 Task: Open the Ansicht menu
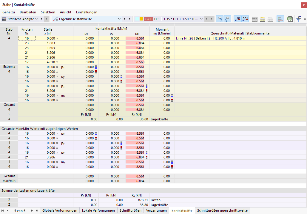coord(66,12)
